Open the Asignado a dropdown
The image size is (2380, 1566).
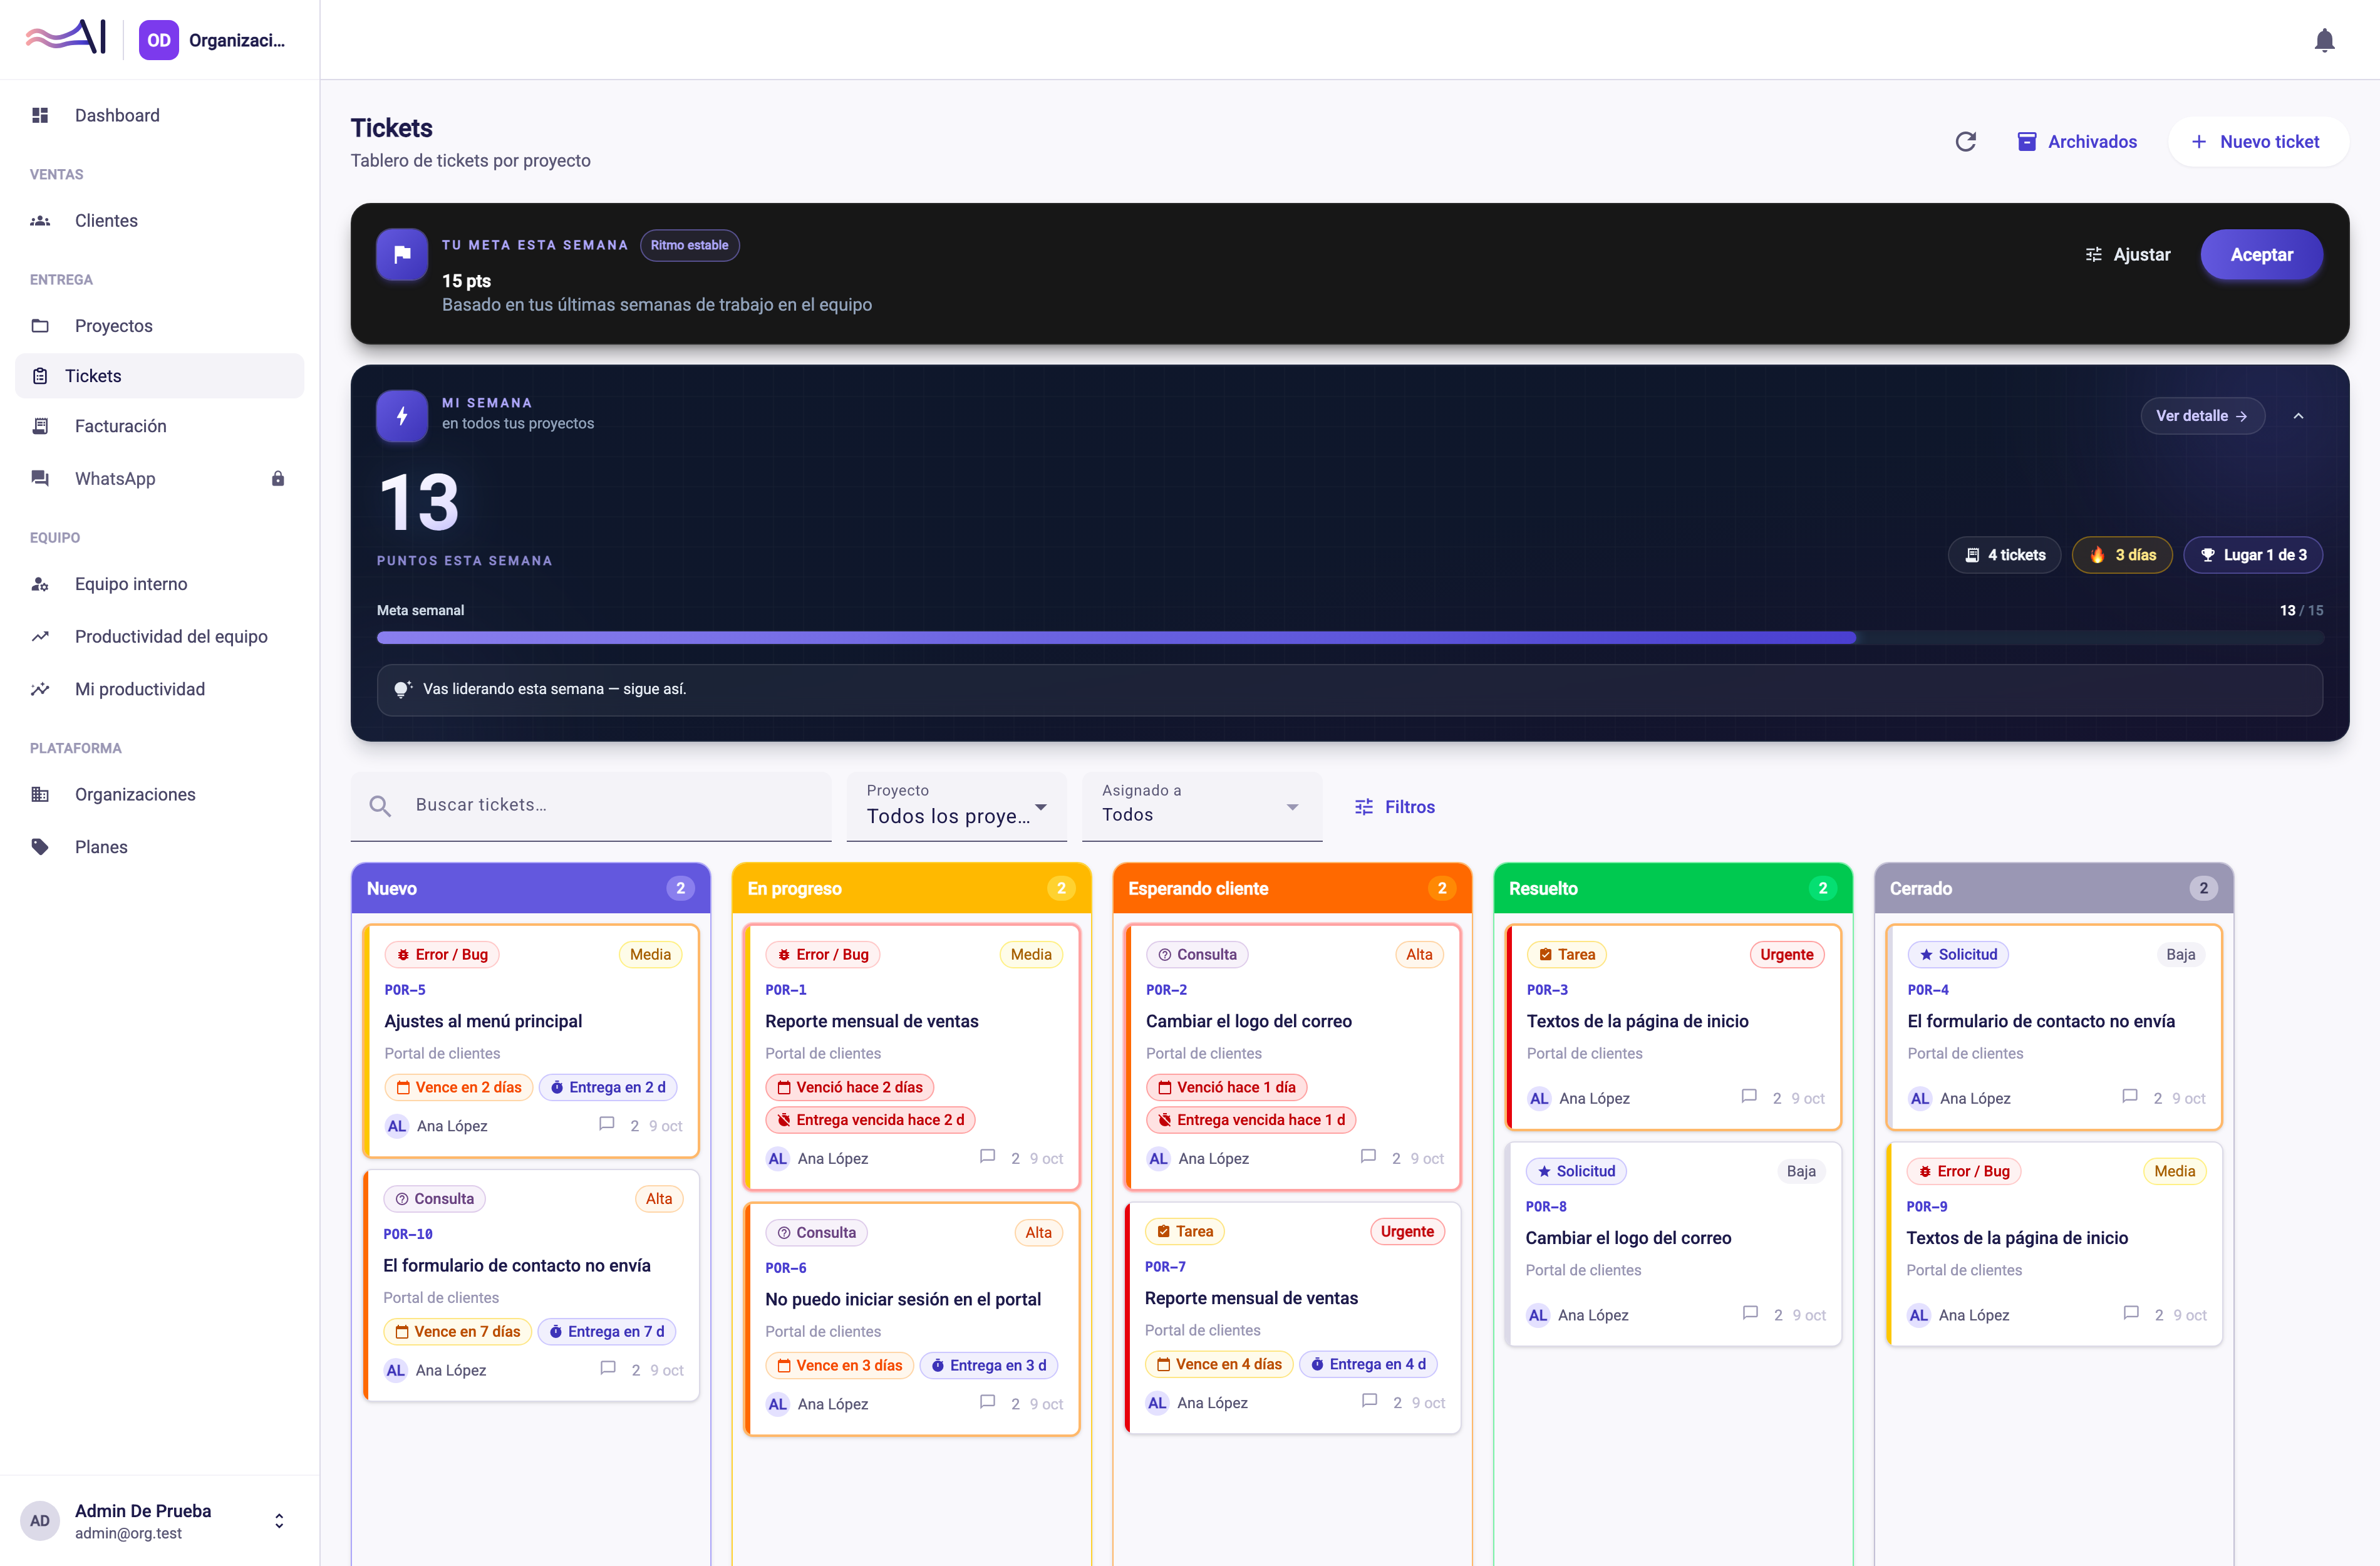pyautogui.click(x=1201, y=806)
